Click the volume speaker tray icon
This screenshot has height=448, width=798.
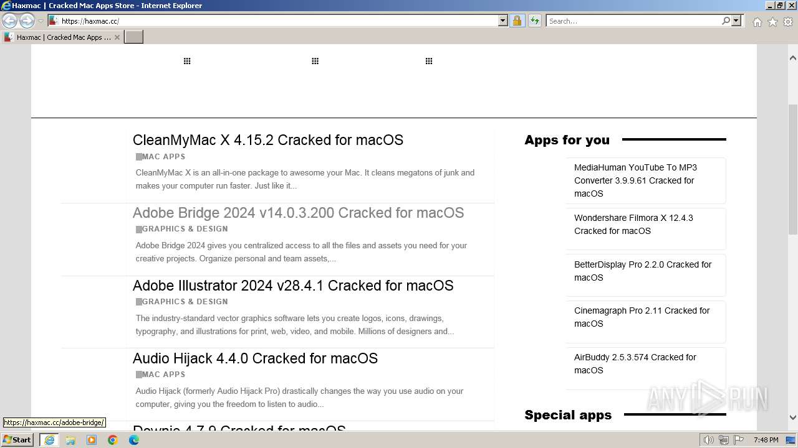click(709, 441)
